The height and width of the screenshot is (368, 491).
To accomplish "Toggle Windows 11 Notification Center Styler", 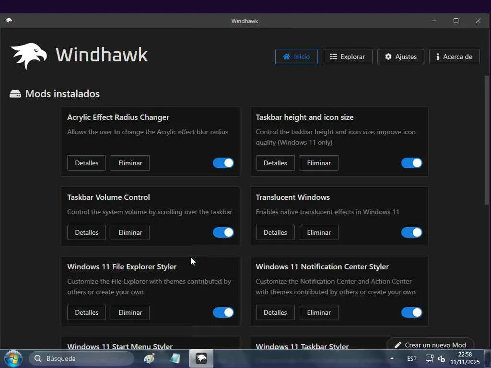I will pos(412,312).
